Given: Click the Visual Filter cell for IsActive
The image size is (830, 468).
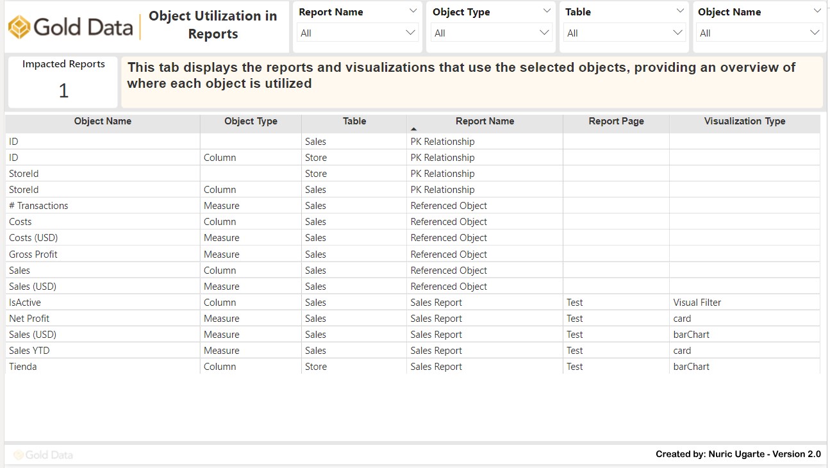Looking at the screenshot, I should pos(697,303).
